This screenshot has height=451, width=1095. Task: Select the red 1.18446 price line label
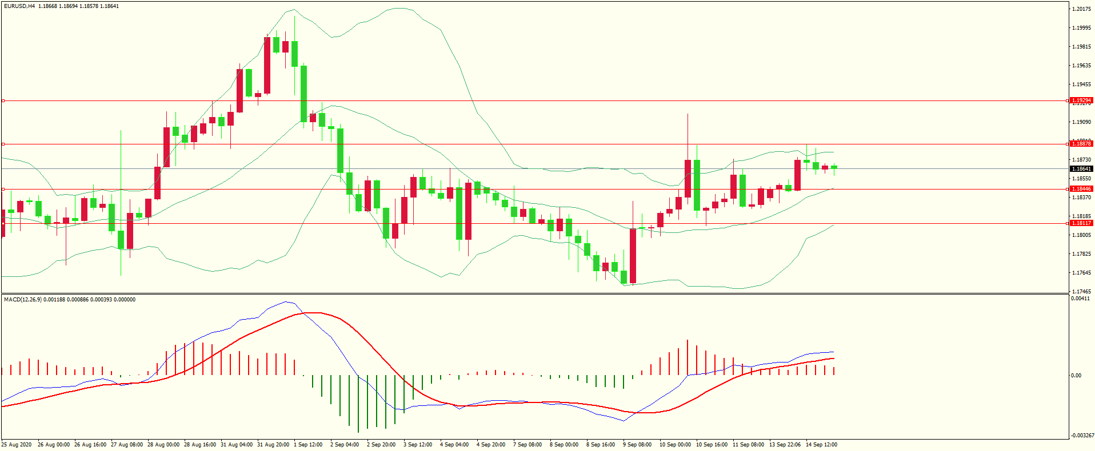(x=1081, y=189)
